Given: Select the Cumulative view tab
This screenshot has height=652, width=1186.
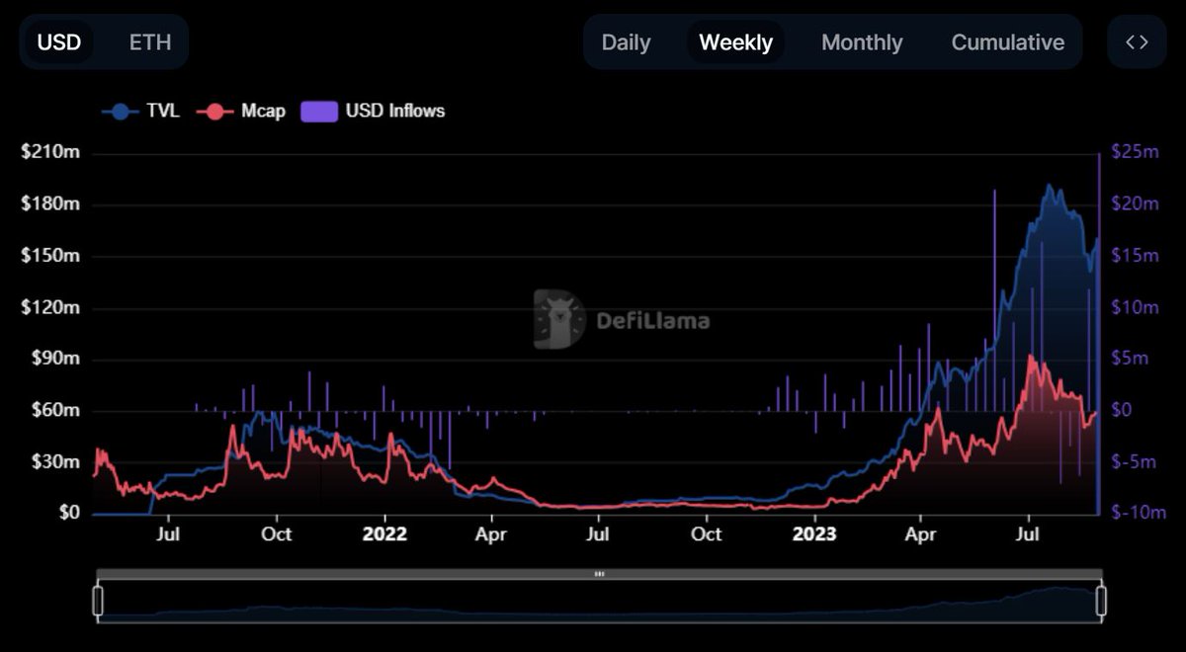Looking at the screenshot, I should pos(1008,42).
